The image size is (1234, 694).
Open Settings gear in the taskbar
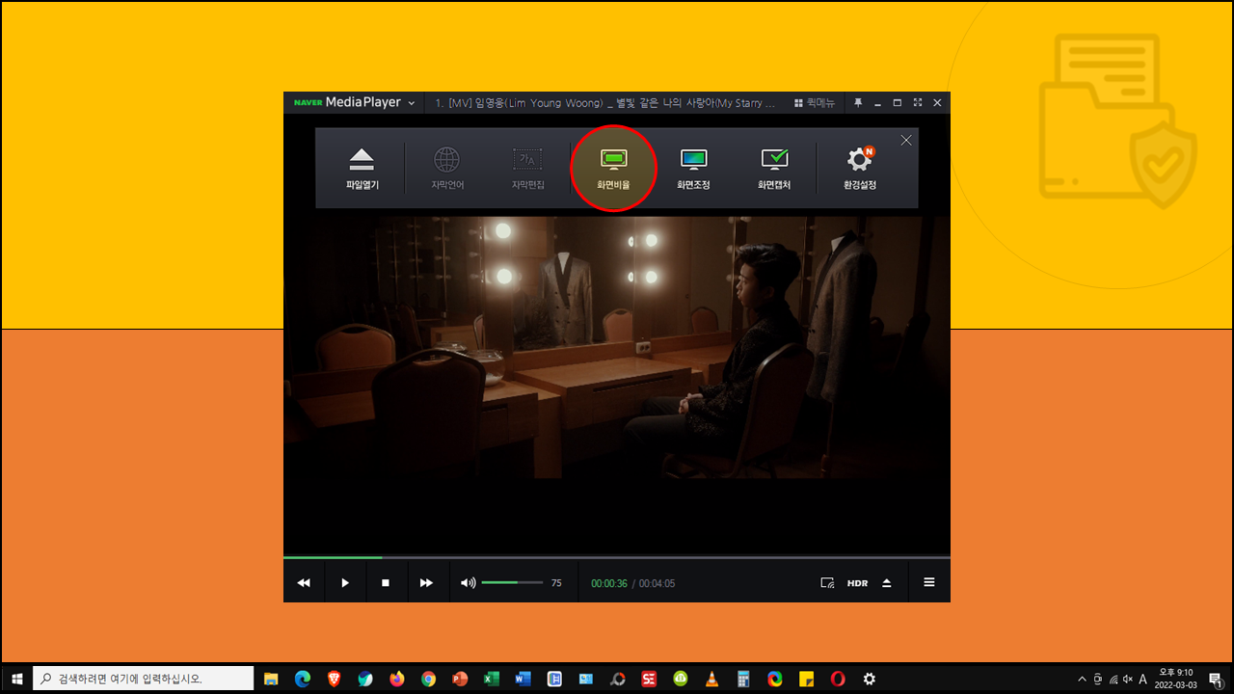(x=869, y=679)
